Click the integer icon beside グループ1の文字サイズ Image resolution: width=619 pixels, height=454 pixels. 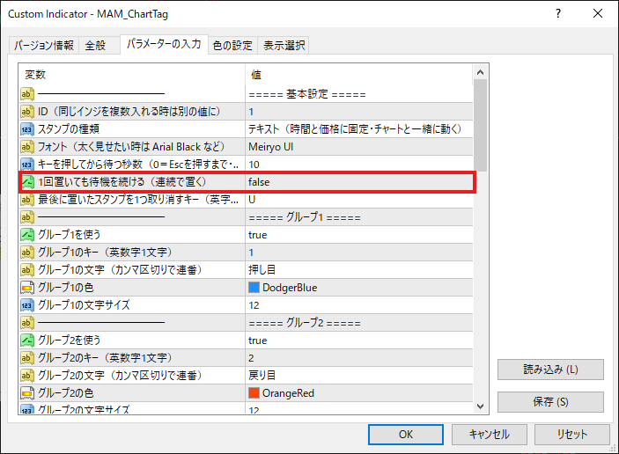[x=26, y=305]
